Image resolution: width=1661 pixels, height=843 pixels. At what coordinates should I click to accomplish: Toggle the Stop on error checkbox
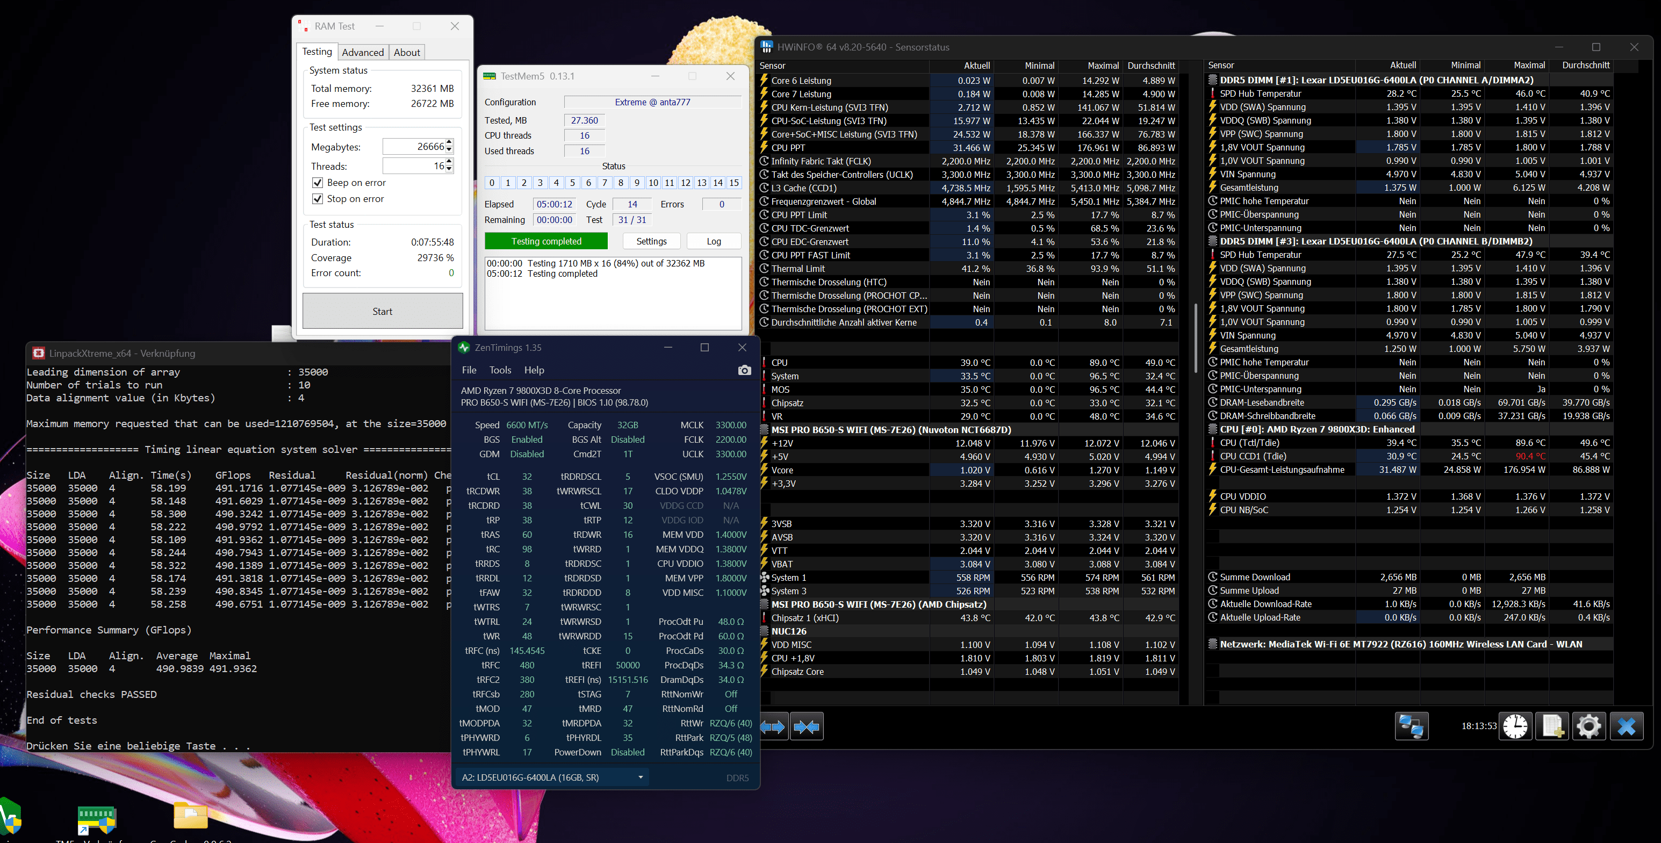coord(317,199)
